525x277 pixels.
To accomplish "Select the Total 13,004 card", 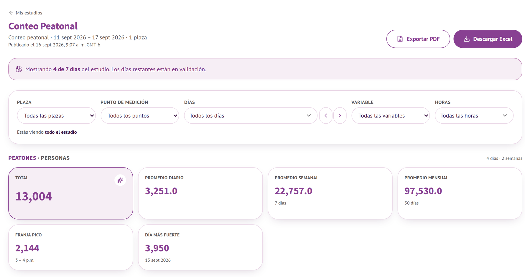I will pyautogui.click(x=71, y=193).
